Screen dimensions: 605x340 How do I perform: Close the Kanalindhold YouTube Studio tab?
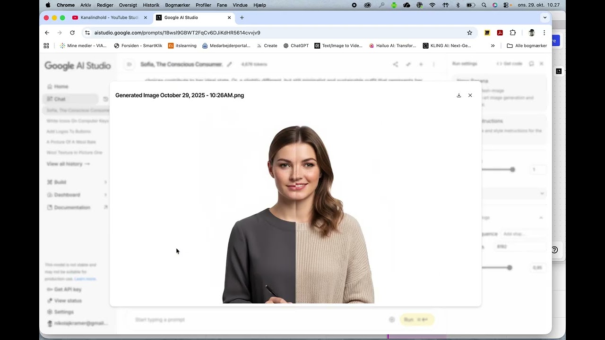[x=145, y=17]
